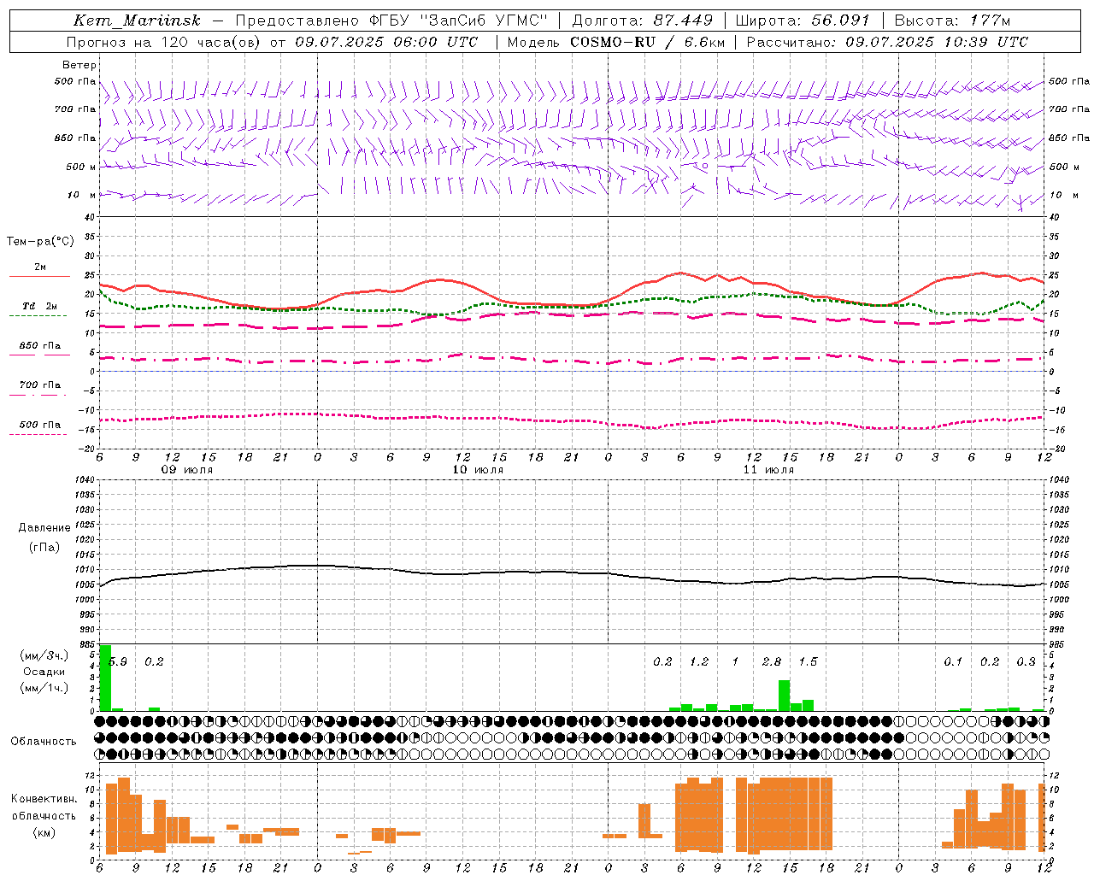Click the 0.1 precipitation total
Screen dimensions: 1094x875
click(x=953, y=662)
